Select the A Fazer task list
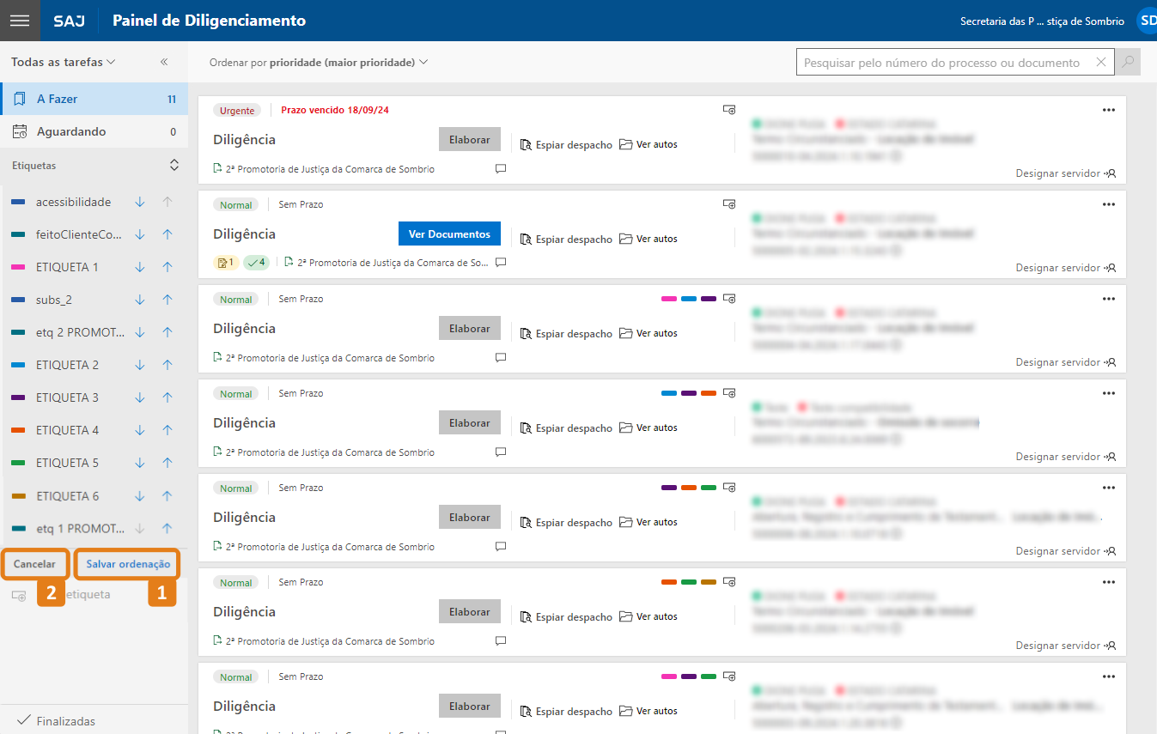 94,99
